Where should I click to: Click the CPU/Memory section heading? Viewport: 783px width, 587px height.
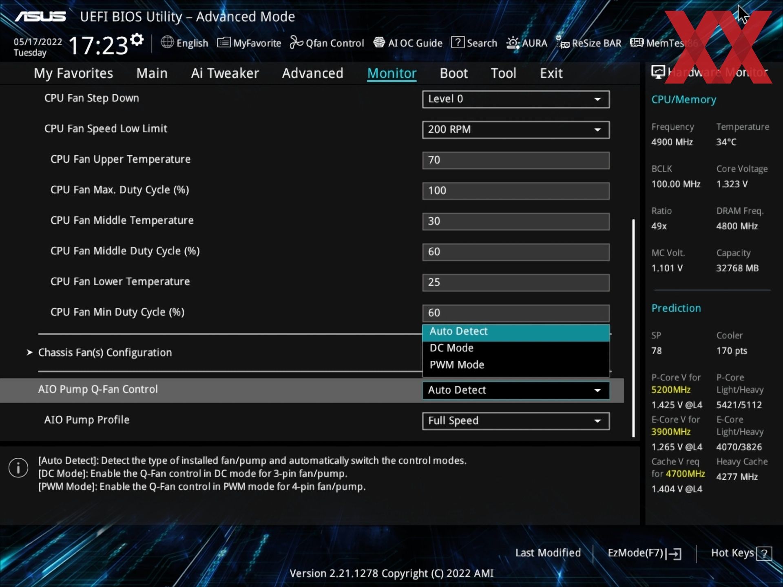tap(683, 99)
